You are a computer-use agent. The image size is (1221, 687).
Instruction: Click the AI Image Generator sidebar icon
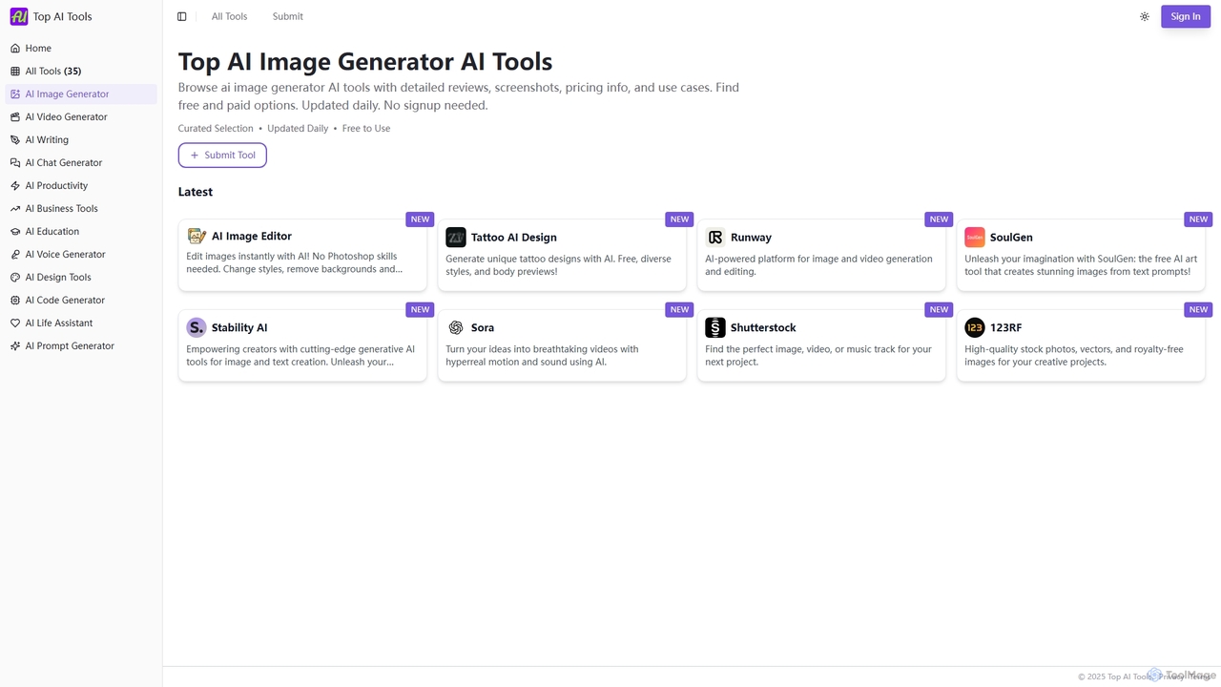(x=15, y=94)
